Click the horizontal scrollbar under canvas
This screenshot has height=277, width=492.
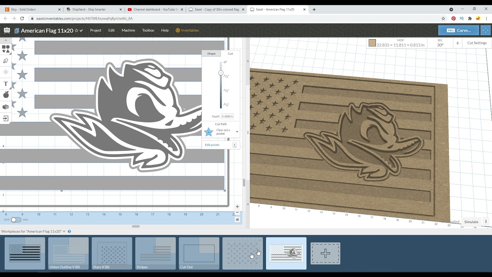point(136,226)
